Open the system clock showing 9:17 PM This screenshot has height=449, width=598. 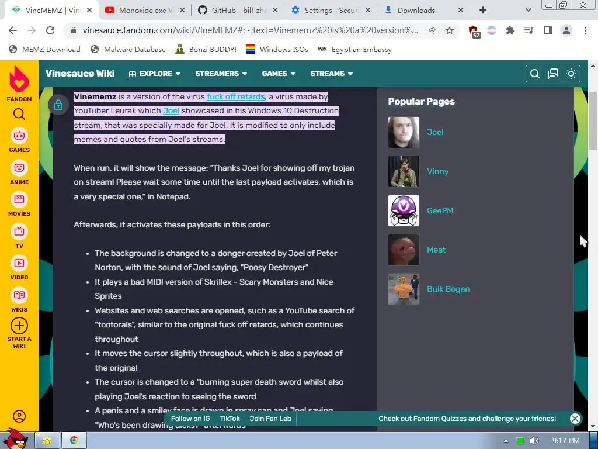pyautogui.click(x=566, y=441)
